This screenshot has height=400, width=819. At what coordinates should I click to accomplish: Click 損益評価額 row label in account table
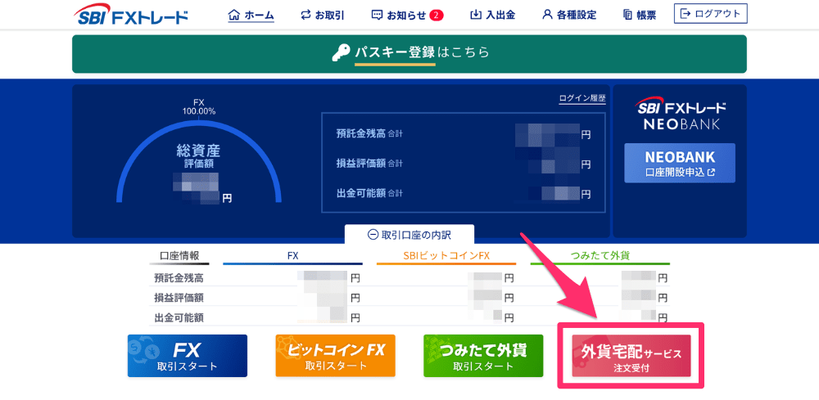tap(179, 298)
